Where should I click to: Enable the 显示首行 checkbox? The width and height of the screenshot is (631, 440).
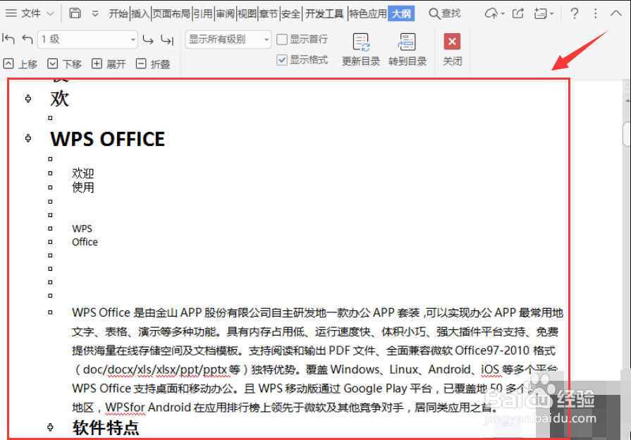coord(282,39)
